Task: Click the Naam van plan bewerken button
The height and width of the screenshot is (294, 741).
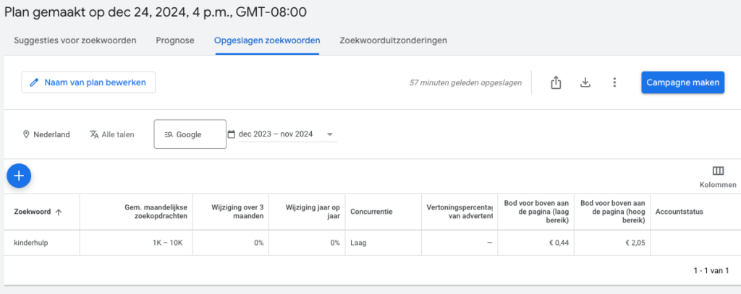Action: pyautogui.click(x=88, y=82)
